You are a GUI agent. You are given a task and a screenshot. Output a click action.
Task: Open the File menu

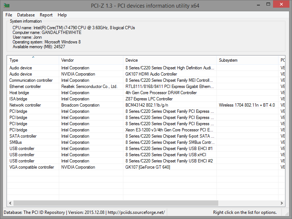tap(9, 15)
